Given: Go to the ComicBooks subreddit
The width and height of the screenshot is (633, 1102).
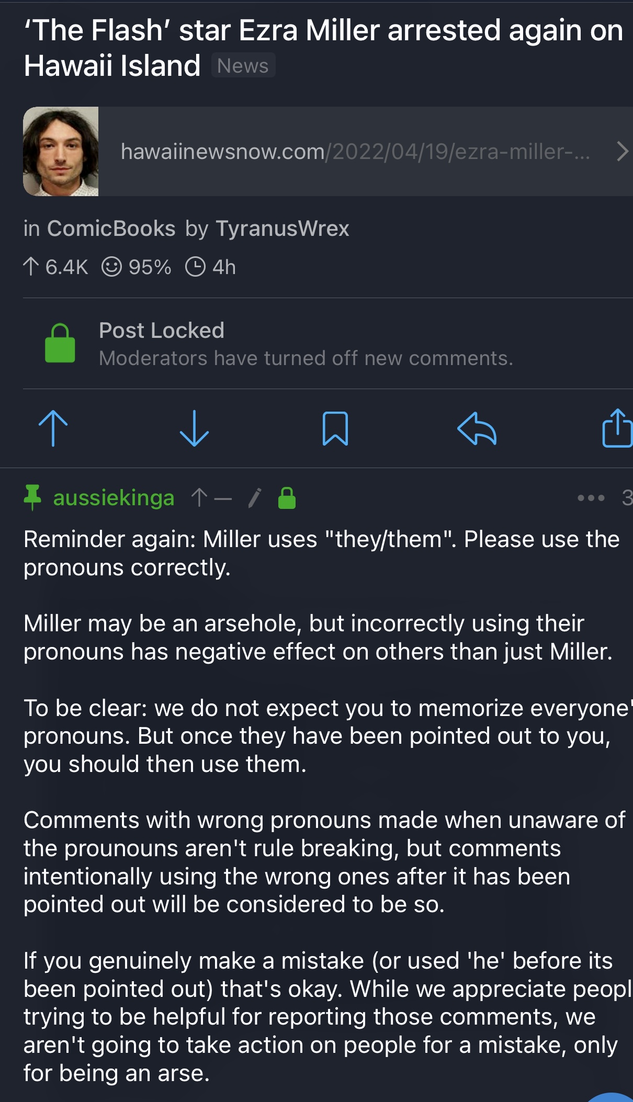Looking at the screenshot, I should 111,229.
